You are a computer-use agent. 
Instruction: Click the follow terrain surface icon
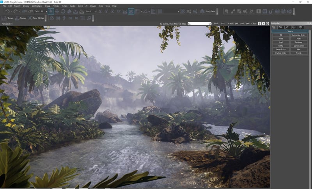(125, 12)
